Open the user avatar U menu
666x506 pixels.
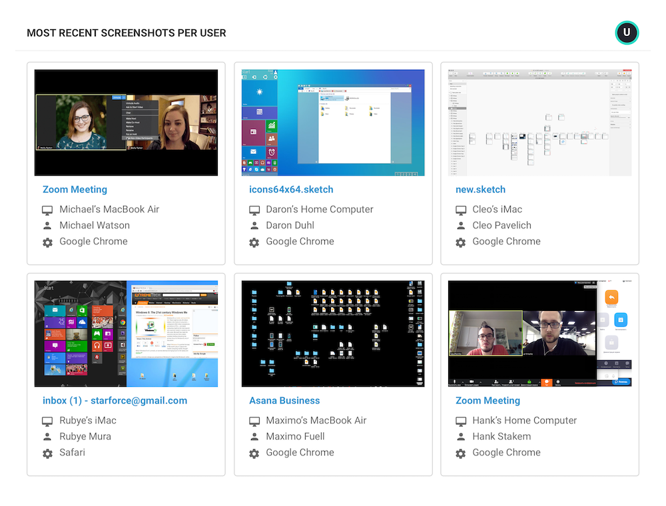point(627,33)
